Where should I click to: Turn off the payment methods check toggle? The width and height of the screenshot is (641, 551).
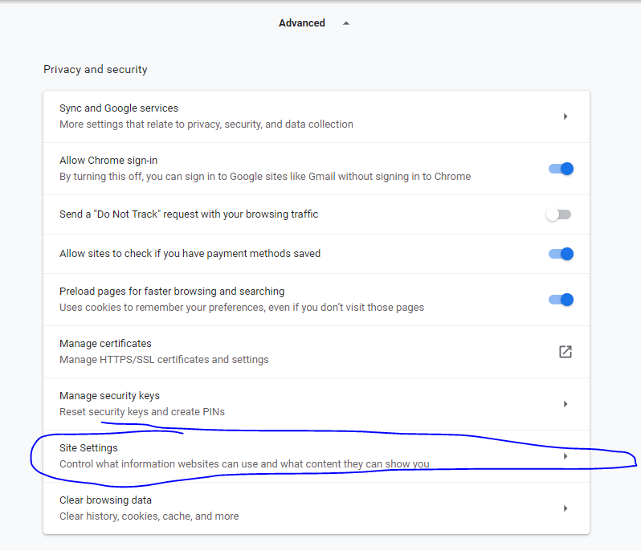click(x=561, y=254)
